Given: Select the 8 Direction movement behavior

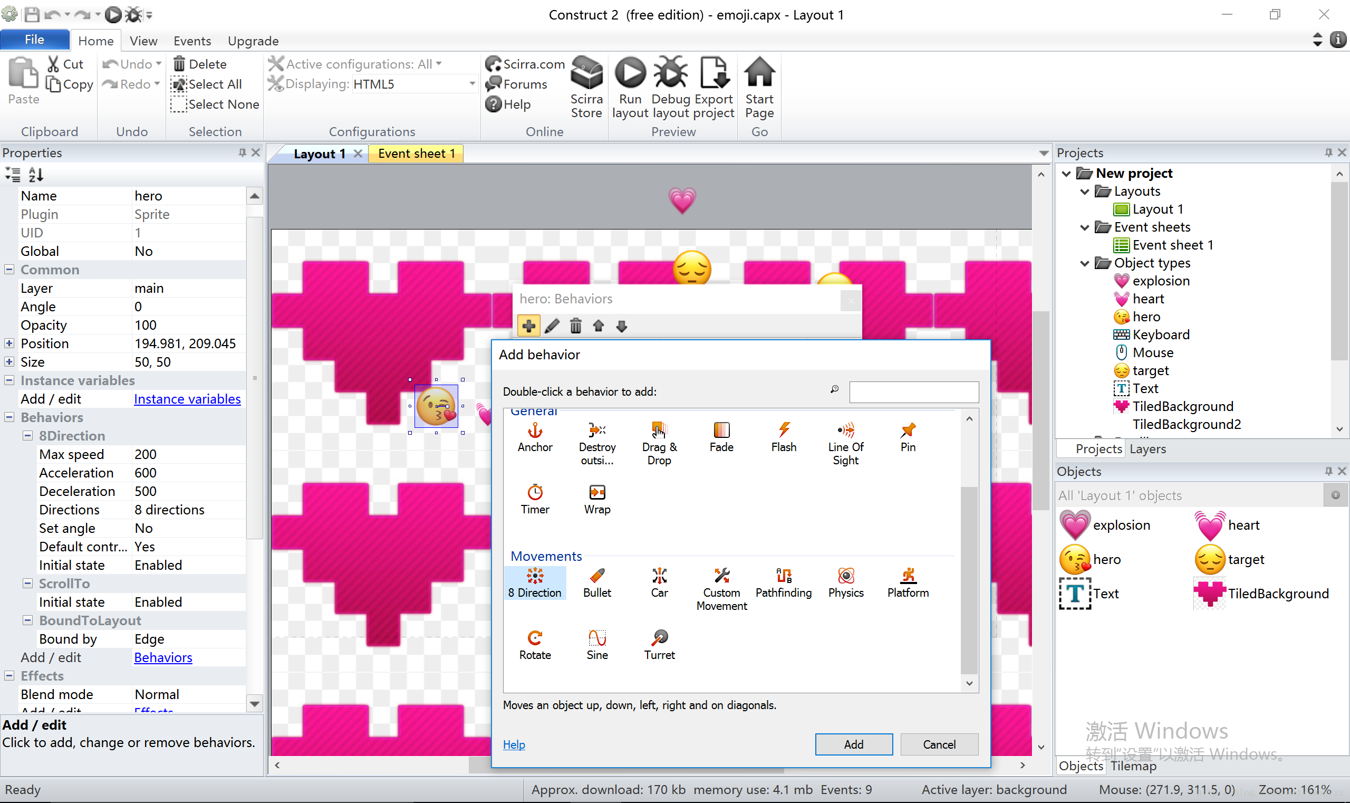Looking at the screenshot, I should pos(535,583).
